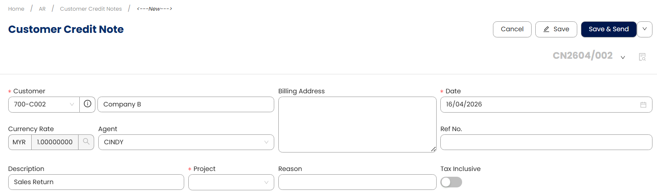Screen dimensions: 657x194
Task: Go to Home breadcrumb
Action: tap(16, 9)
